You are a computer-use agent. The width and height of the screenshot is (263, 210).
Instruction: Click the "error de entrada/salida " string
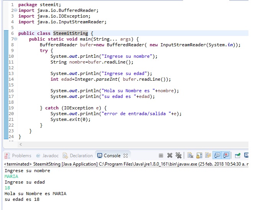tap(136, 114)
